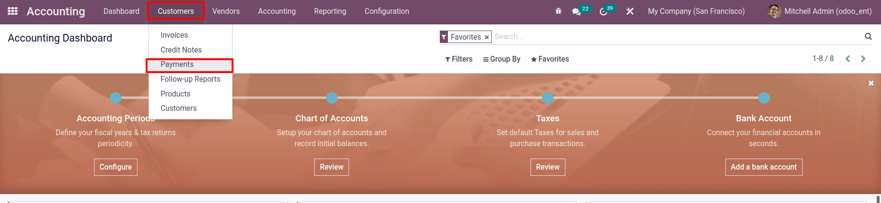Screen dimensions: 881x203
Task: Open the conversations chat icon
Action: pyautogui.click(x=576, y=11)
